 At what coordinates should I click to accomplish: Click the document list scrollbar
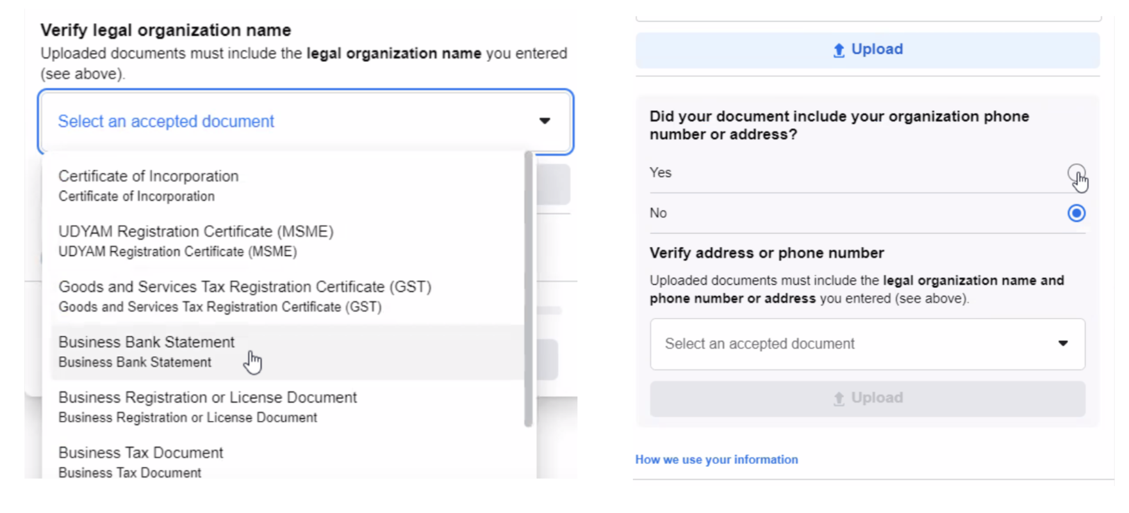(528, 288)
